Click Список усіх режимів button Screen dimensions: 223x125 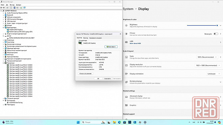86,73
